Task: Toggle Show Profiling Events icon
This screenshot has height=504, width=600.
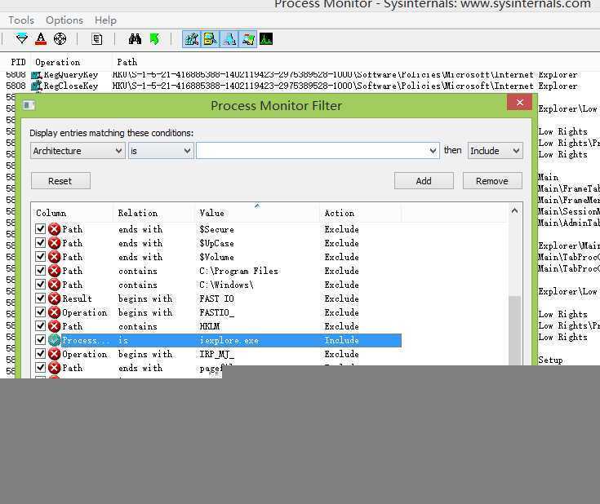Action: tap(266, 39)
